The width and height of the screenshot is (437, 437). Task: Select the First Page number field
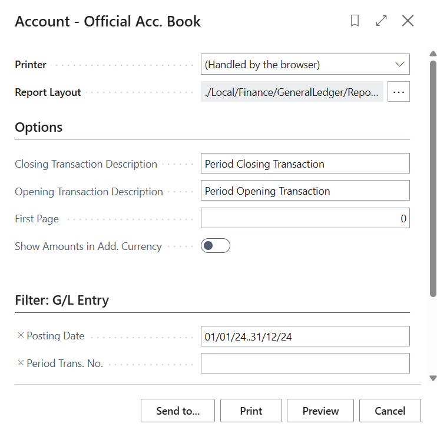click(x=305, y=219)
